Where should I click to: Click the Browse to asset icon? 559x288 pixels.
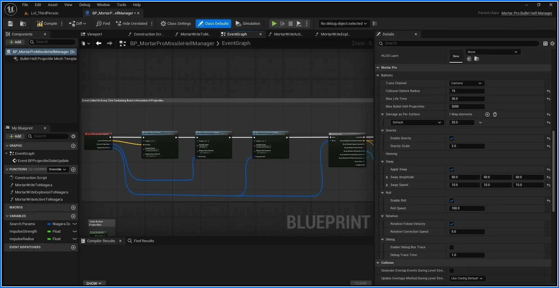point(23,24)
